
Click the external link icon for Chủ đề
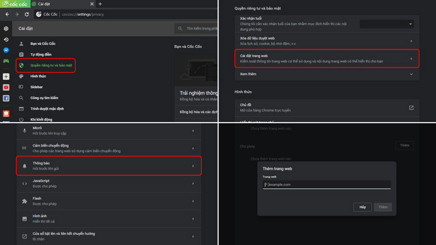(x=411, y=107)
